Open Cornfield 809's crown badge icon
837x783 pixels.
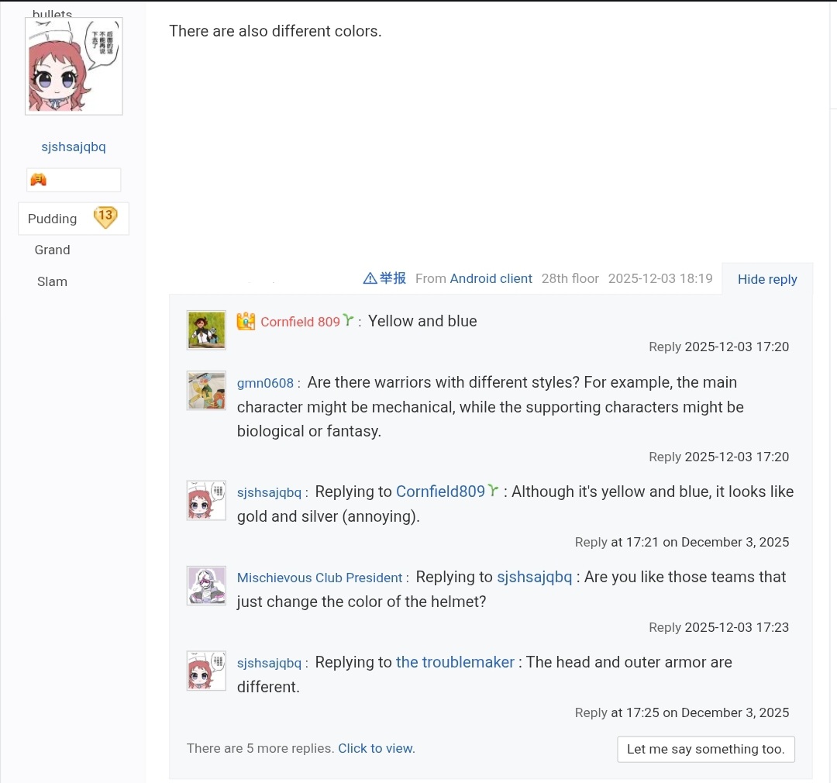click(x=246, y=321)
